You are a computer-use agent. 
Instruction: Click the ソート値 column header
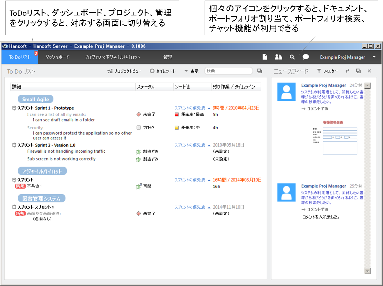pyautogui.click(x=192, y=87)
